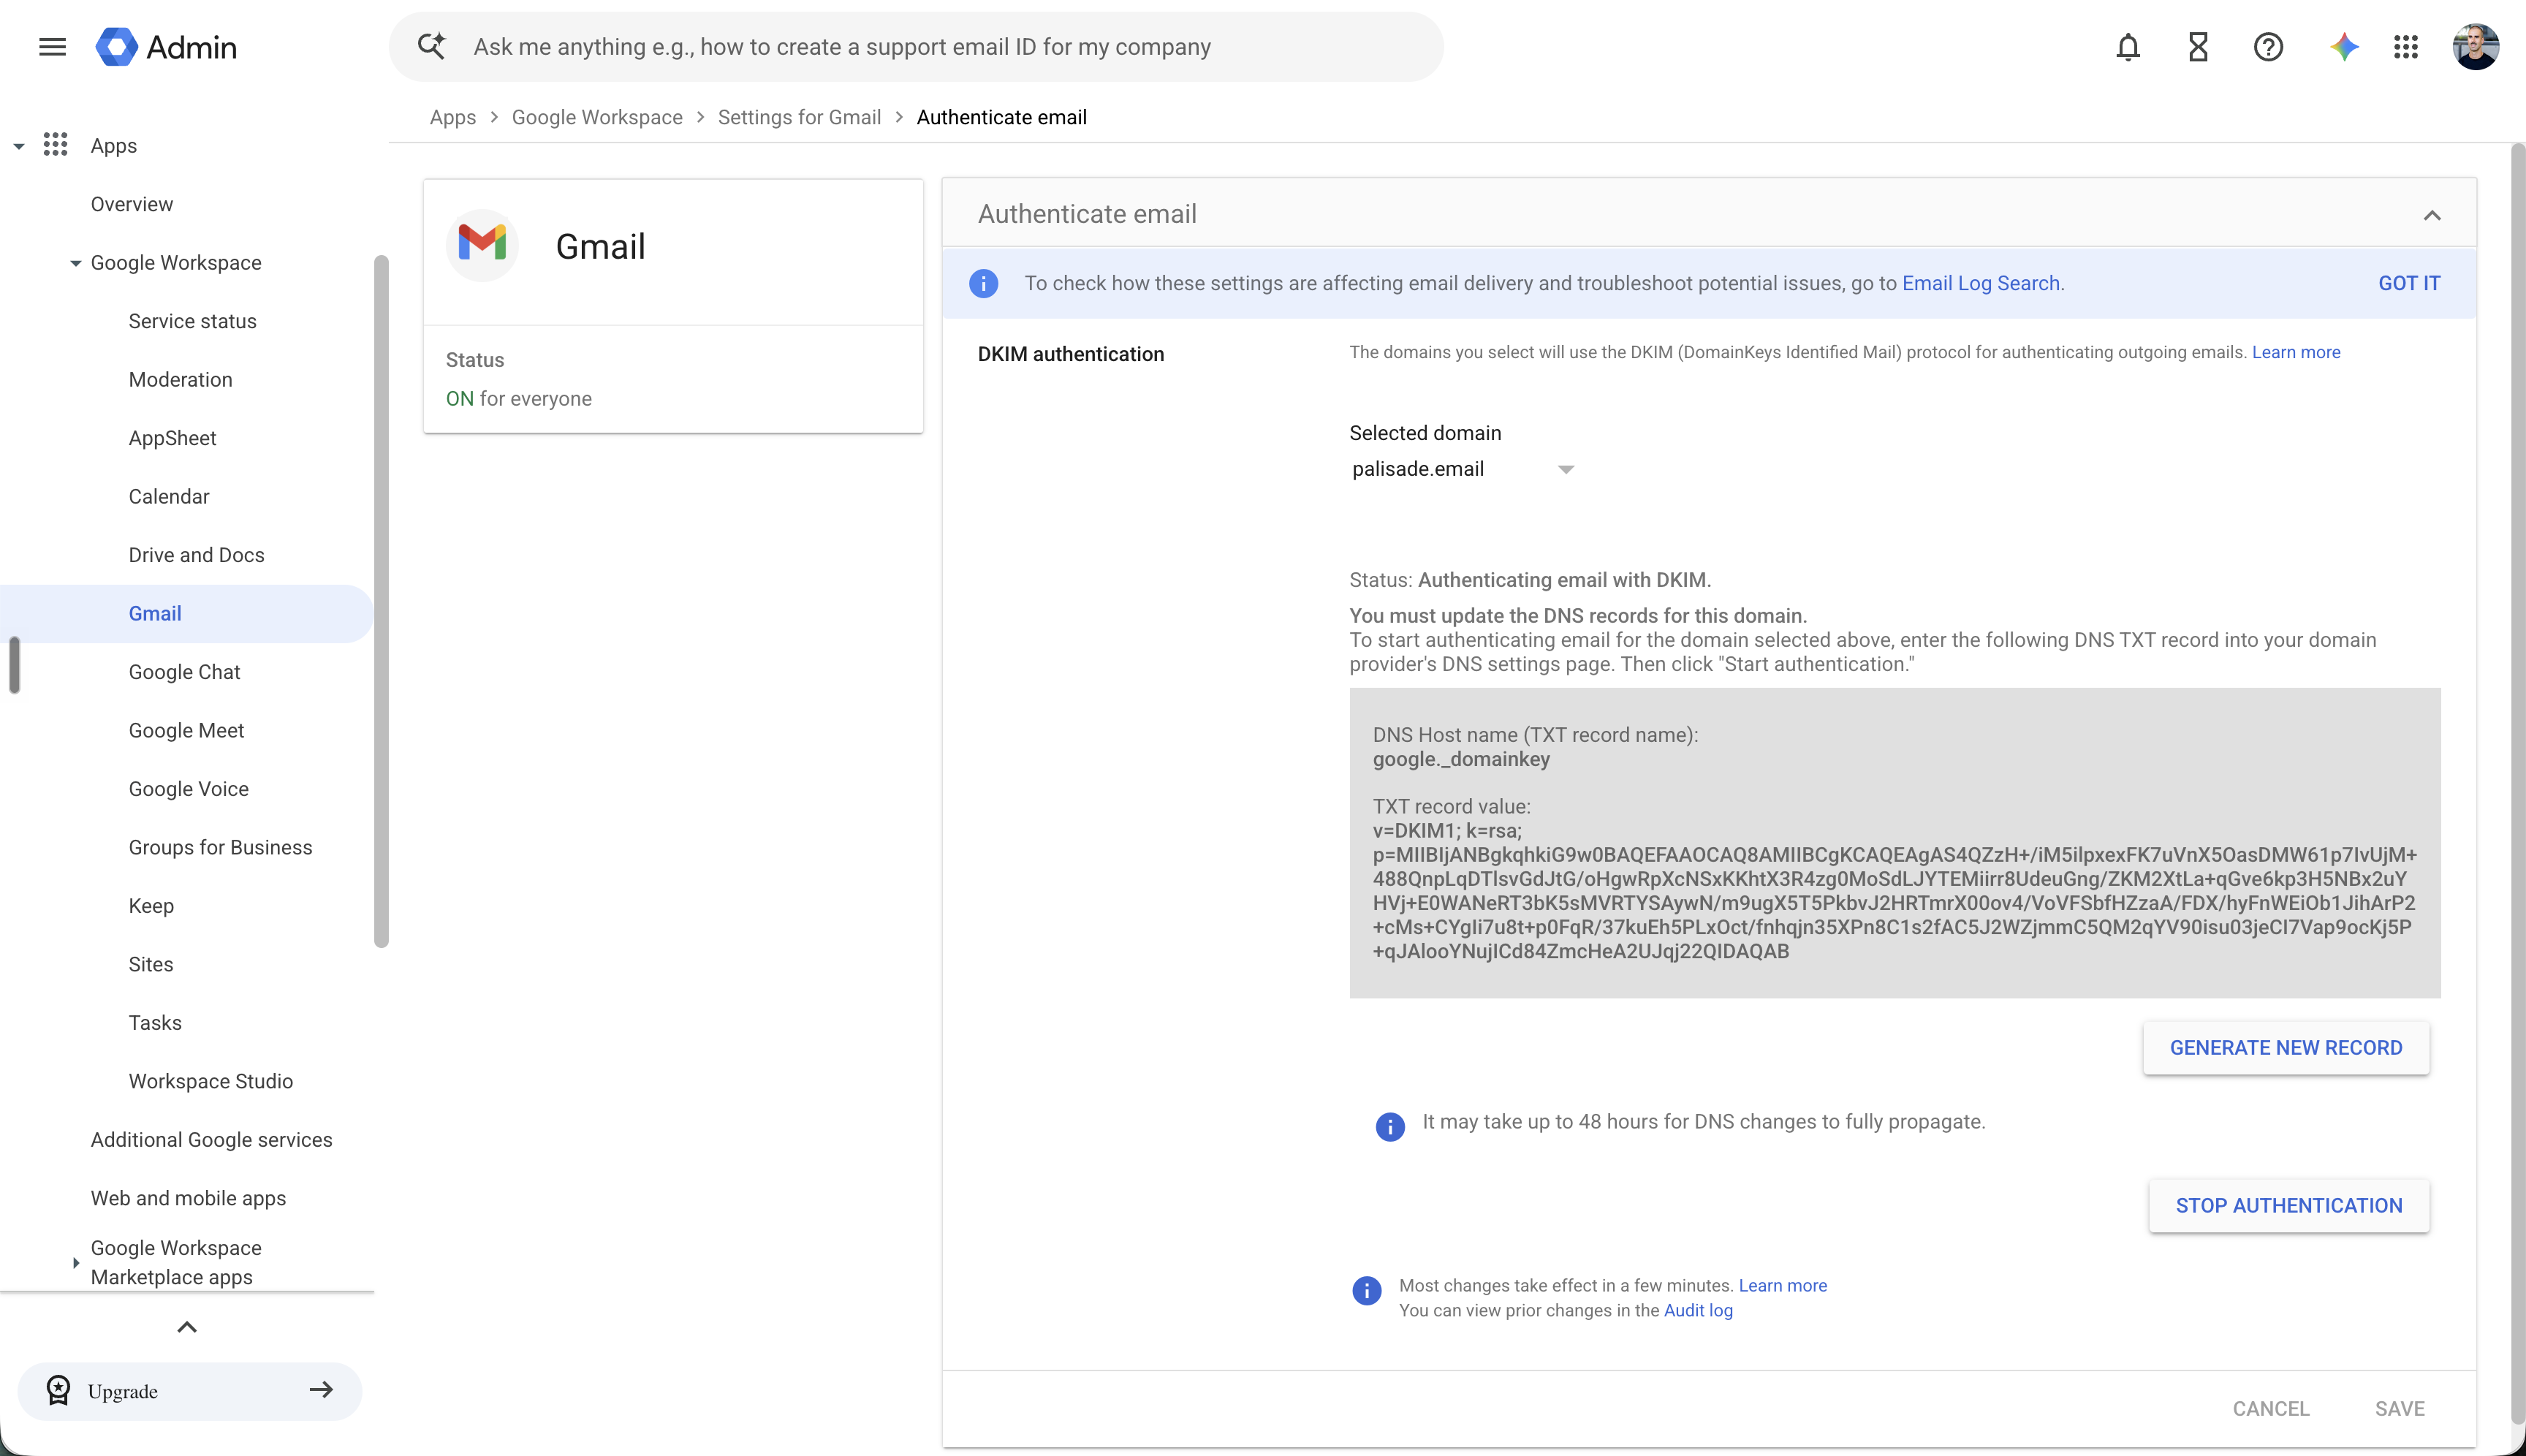Click the Apps grid icon in sidebar
This screenshot has height=1456, width=2526.
pos(56,145)
